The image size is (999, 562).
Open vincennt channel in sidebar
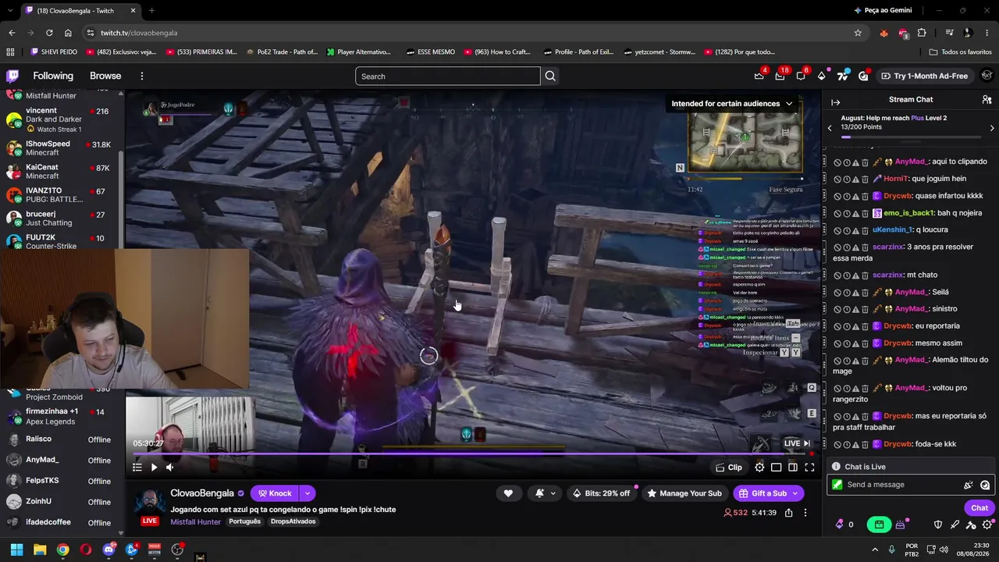(61, 119)
